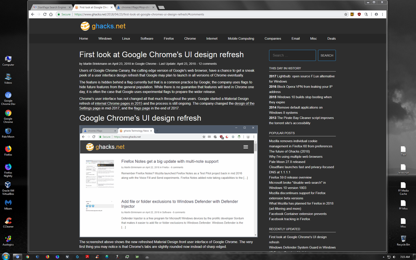Screen dimensions: 416x260
Task: Select the Test file on the desktop
Action: point(403,151)
